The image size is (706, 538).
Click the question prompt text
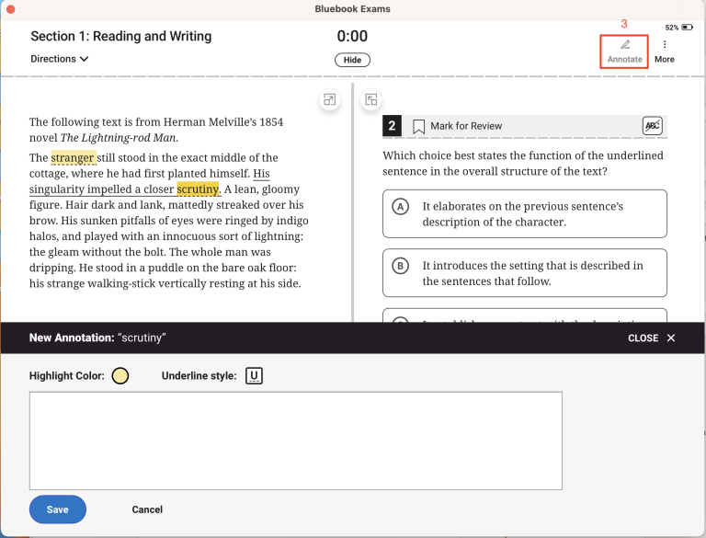pyautogui.click(x=523, y=164)
